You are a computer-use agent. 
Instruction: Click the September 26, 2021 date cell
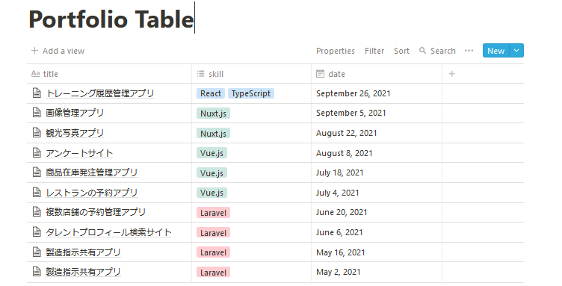tap(377, 93)
